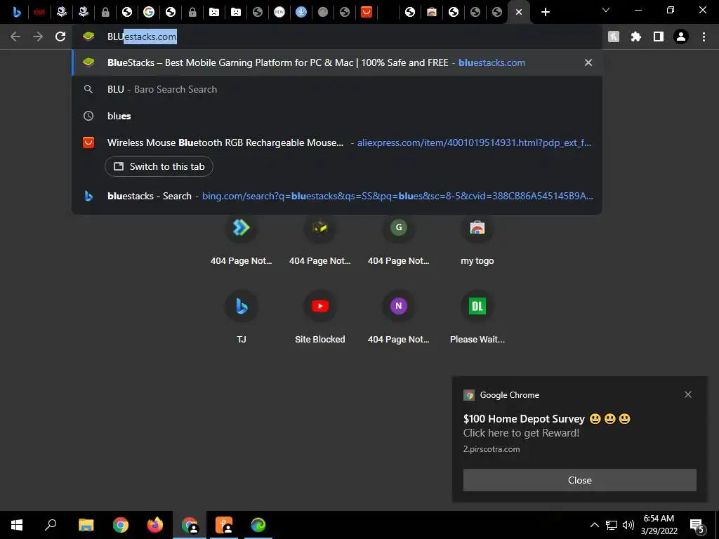Click the clock icon beside 'blues'
This screenshot has width=719, height=539.
[88, 116]
